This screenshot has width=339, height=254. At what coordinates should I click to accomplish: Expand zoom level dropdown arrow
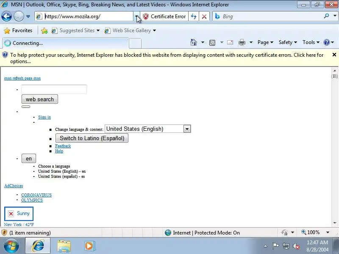(x=328, y=232)
